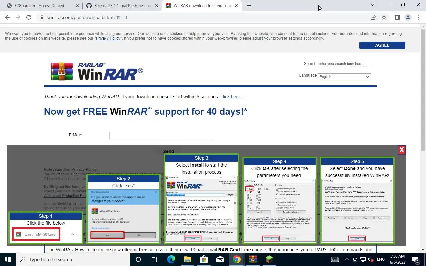426x266 pixels.
Task: Open the ENG language indicator
Action: [381, 259]
